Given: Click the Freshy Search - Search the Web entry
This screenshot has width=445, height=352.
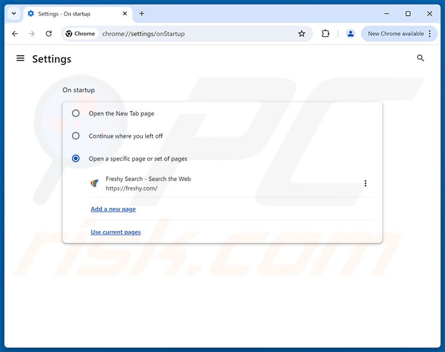Looking at the screenshot, I should tap(148, 179).
